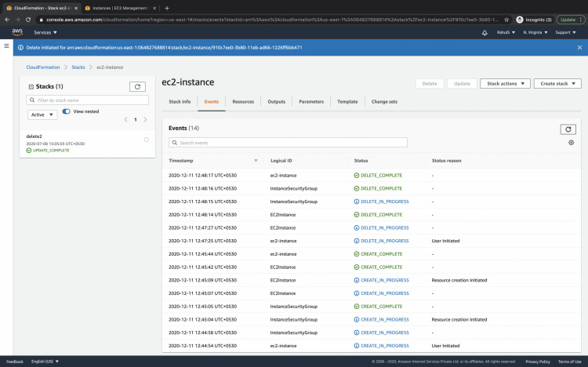
Task: Click the Search events field
Action: (288, 143)
